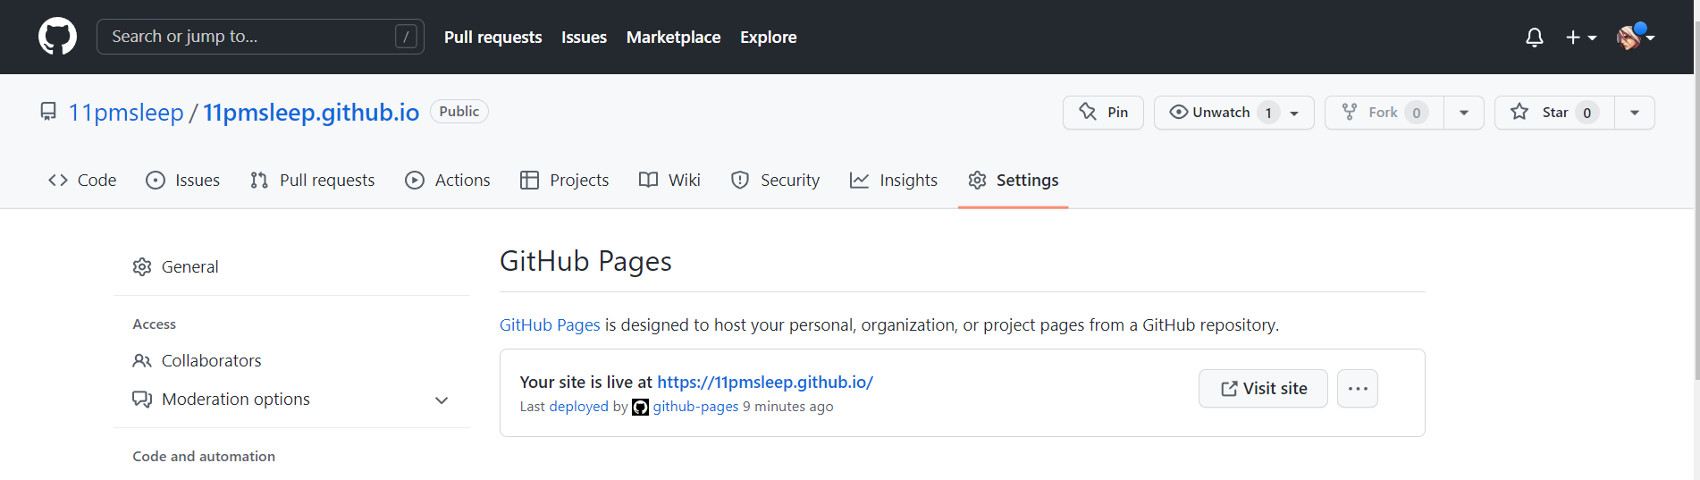Open the github-pages bot link
The height and width of the screenshot is (480, 1700).
[x=695, y=406]
